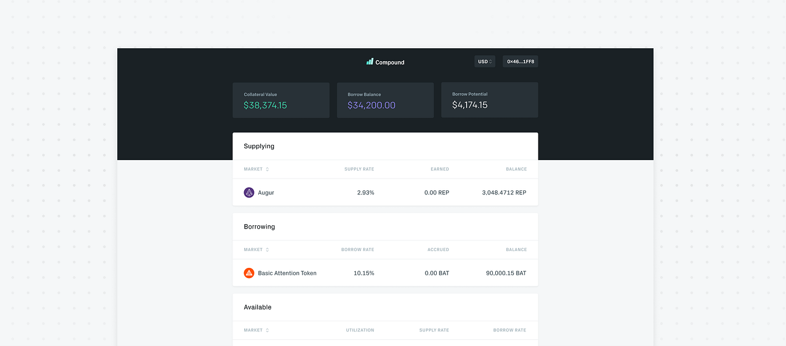Click the 0.00 BAT accrued value
Image resolution: width=786 pixels, height=346 pixels.
pos(437,273)
